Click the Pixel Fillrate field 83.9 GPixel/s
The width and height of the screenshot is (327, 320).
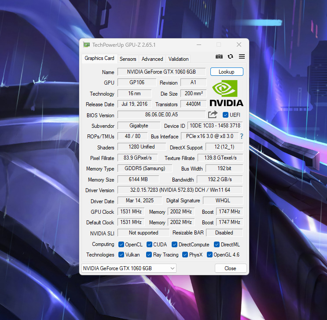click(x=138, y=158)
